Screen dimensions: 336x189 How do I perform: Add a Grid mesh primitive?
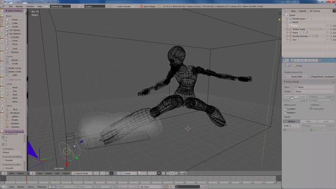[x=15, y=49]
